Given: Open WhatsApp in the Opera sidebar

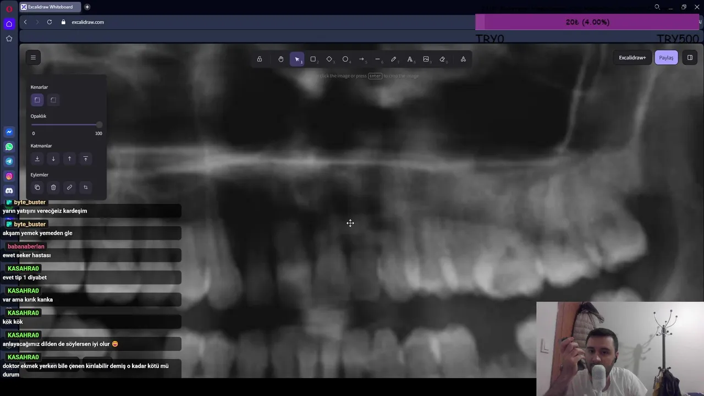Looking at the screenshot, I should tap(9, 147).
